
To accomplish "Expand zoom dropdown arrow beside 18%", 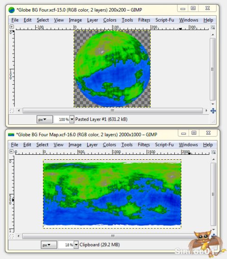I will click(76, 245).
